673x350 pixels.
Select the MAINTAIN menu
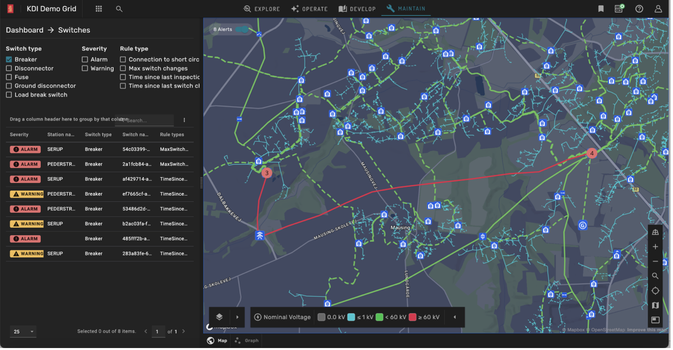point(407,9)
